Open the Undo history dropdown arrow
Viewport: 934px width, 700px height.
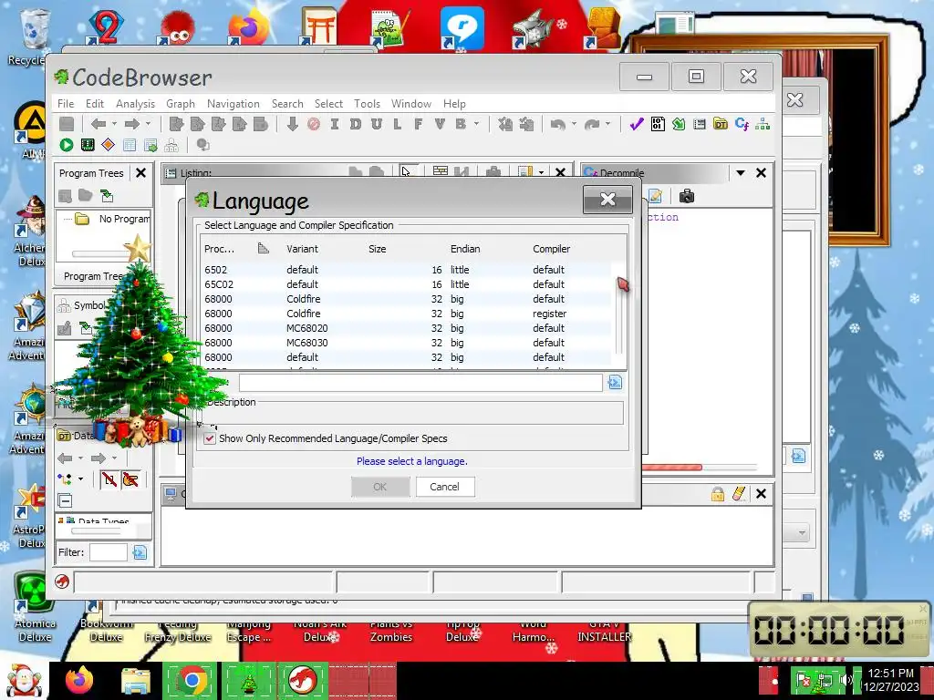pyautogui.click(x=574, y=124)
